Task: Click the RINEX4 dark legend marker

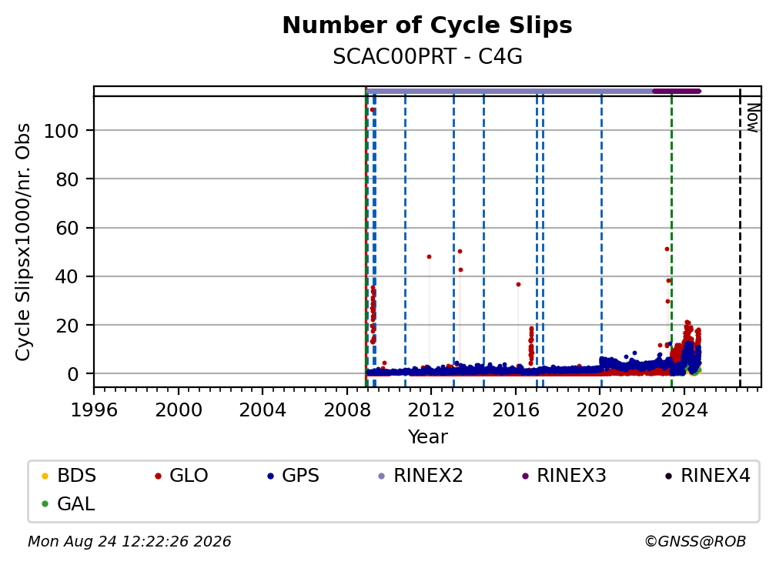Action: tap(668, 476)
